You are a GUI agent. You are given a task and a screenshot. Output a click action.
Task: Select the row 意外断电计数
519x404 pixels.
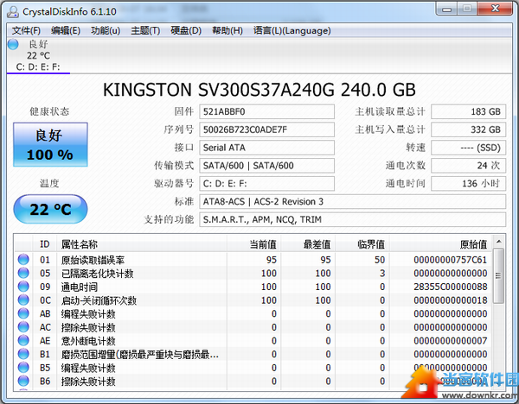(253, 341)
